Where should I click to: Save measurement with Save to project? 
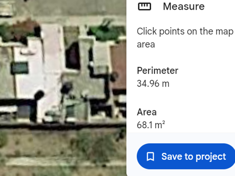[186, 156]
